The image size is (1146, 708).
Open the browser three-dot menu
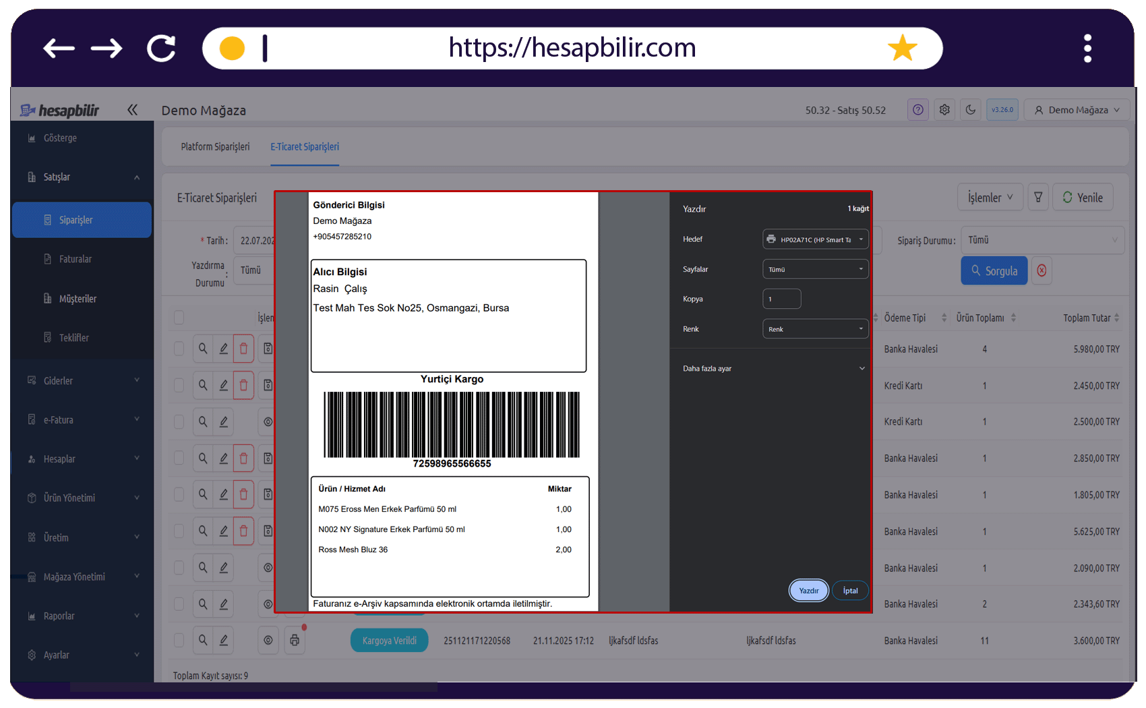tap(1087, 49)
